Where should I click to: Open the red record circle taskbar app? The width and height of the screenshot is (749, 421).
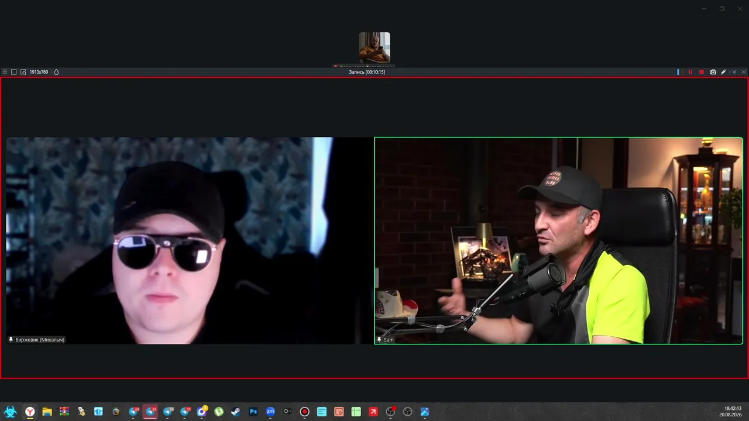(304, 412)
